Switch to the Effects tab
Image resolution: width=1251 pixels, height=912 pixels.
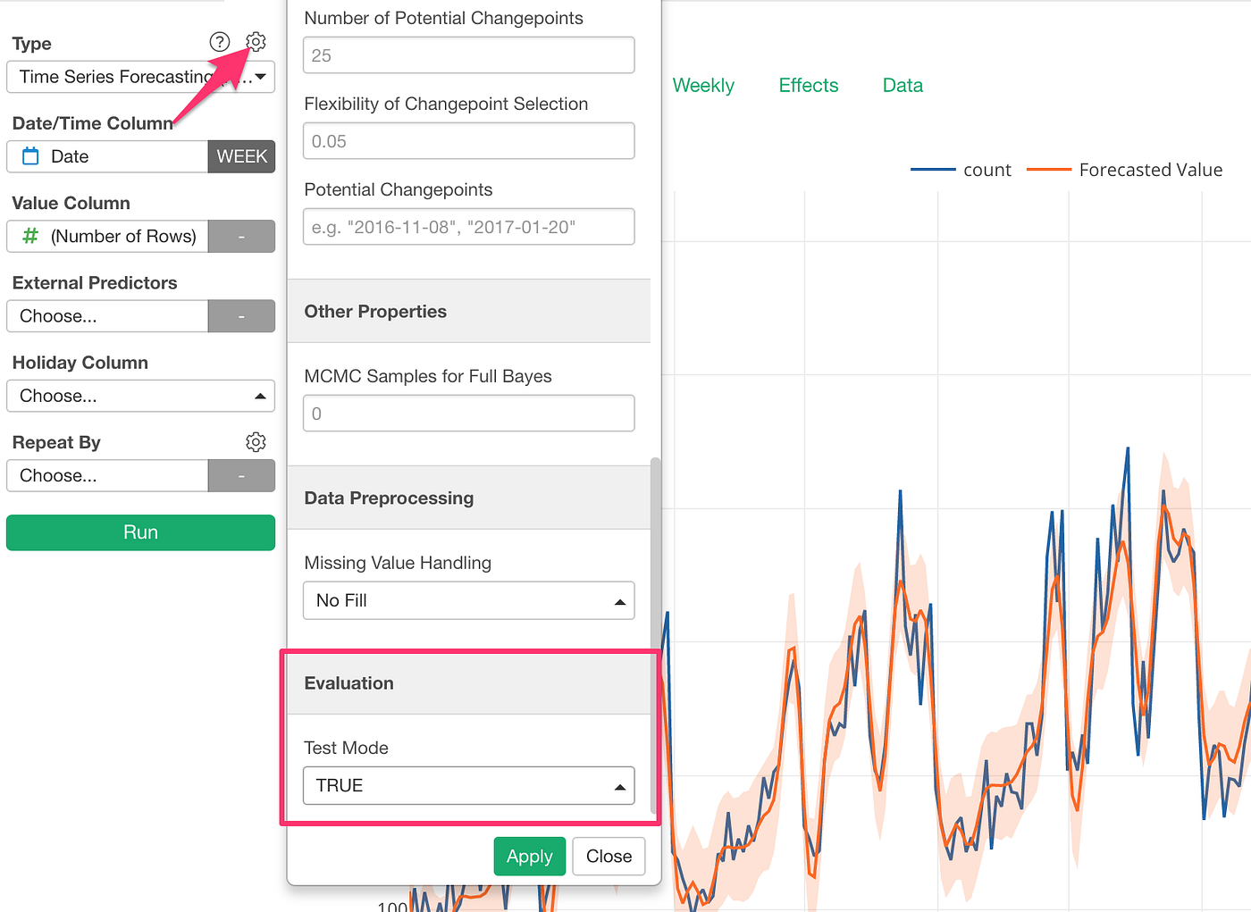[808, 85]
